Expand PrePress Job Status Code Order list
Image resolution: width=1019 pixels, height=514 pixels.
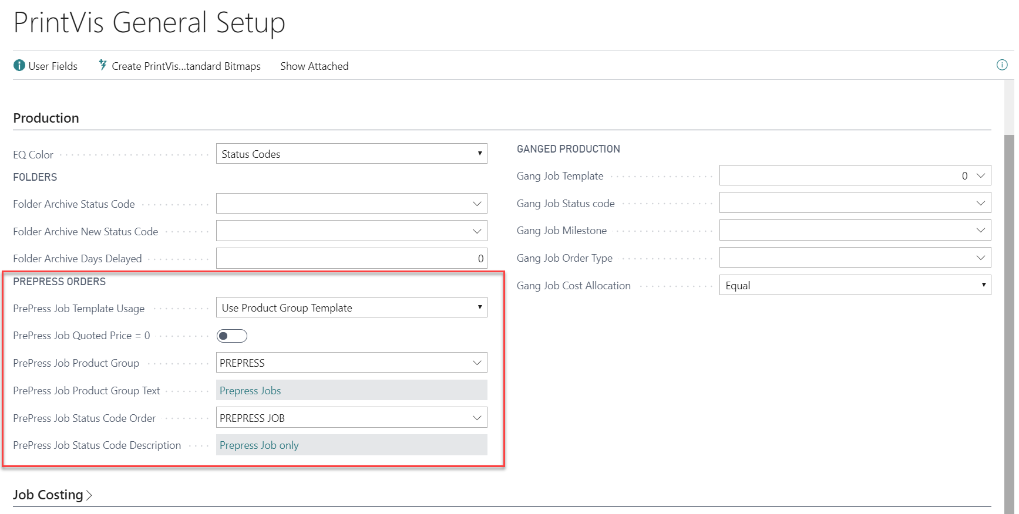[x=477, y=418]
